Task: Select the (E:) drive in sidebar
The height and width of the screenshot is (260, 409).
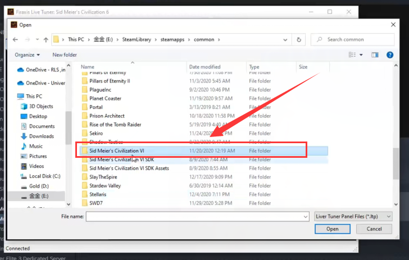Action: click(35, 196)
